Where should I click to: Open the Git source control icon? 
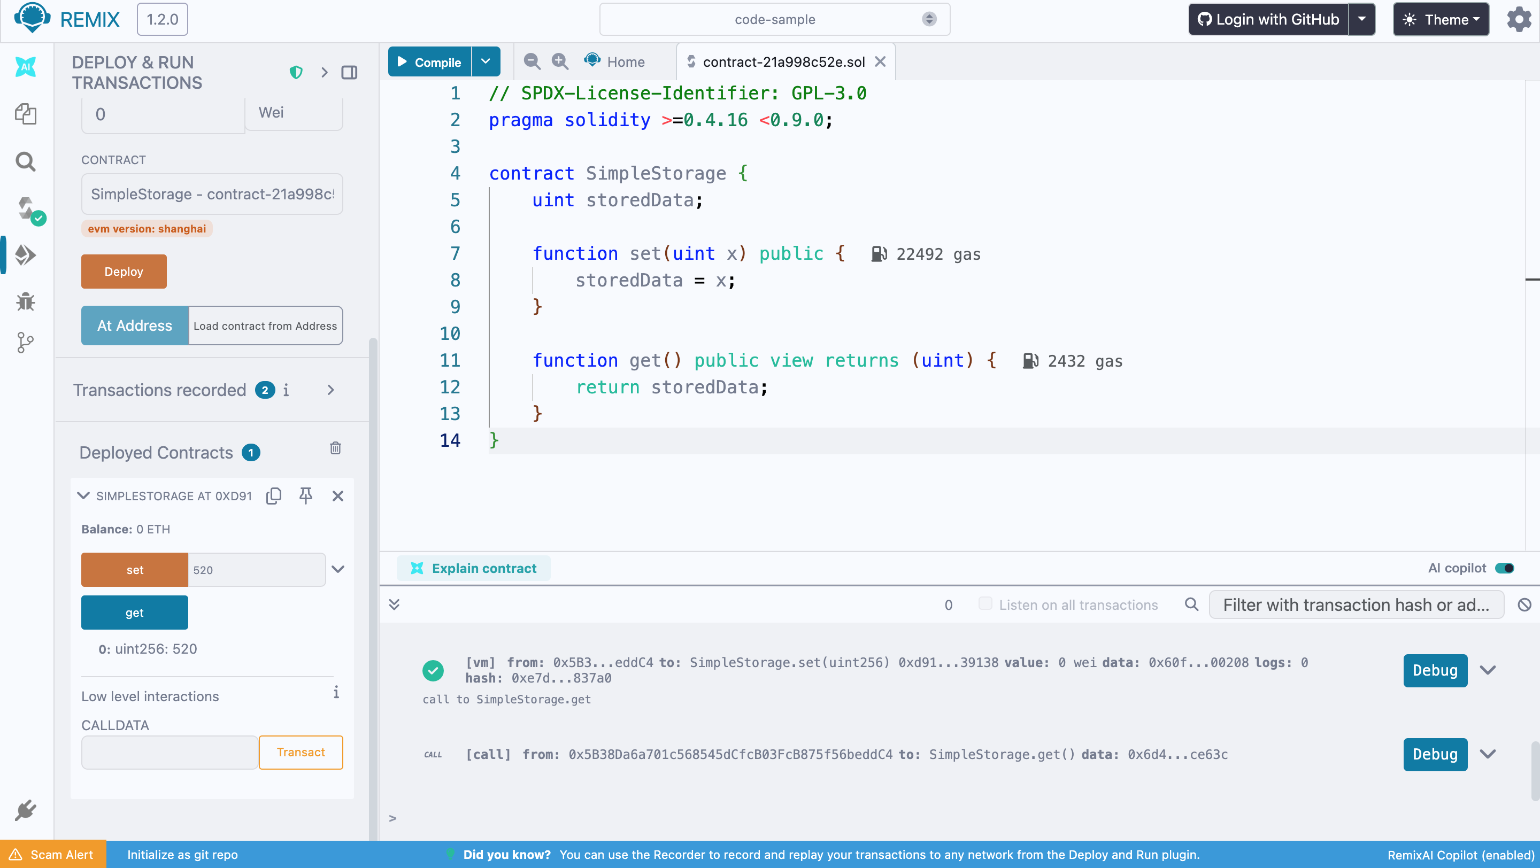click(x=26, y=342)
